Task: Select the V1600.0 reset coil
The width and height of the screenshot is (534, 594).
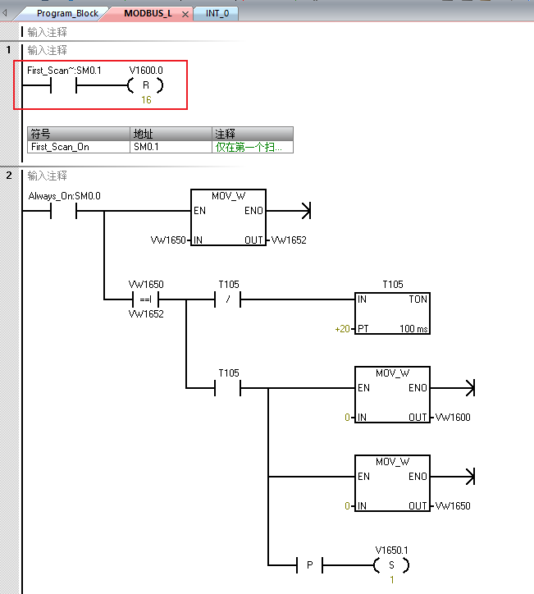Action: (x=146, y=85)
